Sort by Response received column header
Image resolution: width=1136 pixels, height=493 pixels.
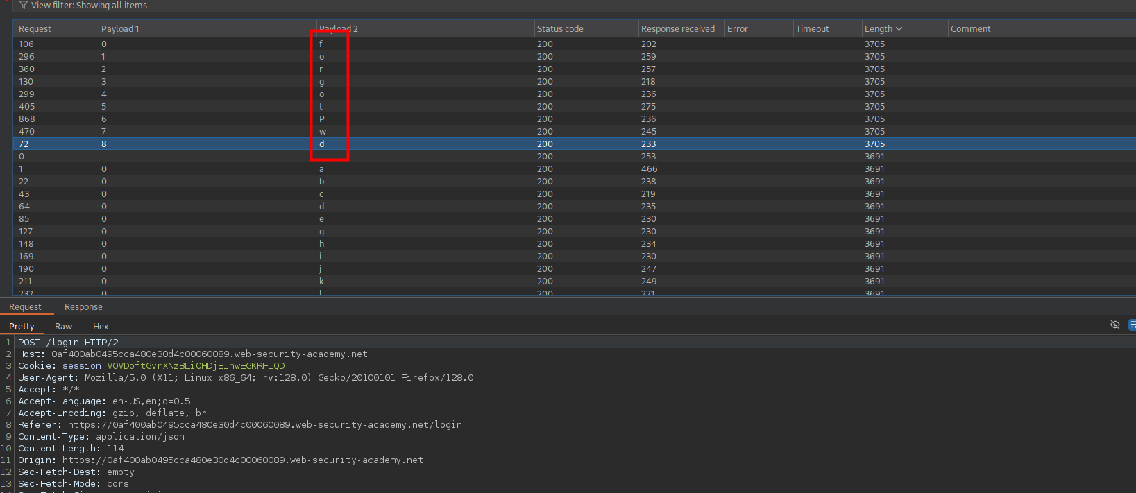pos(677,29)
